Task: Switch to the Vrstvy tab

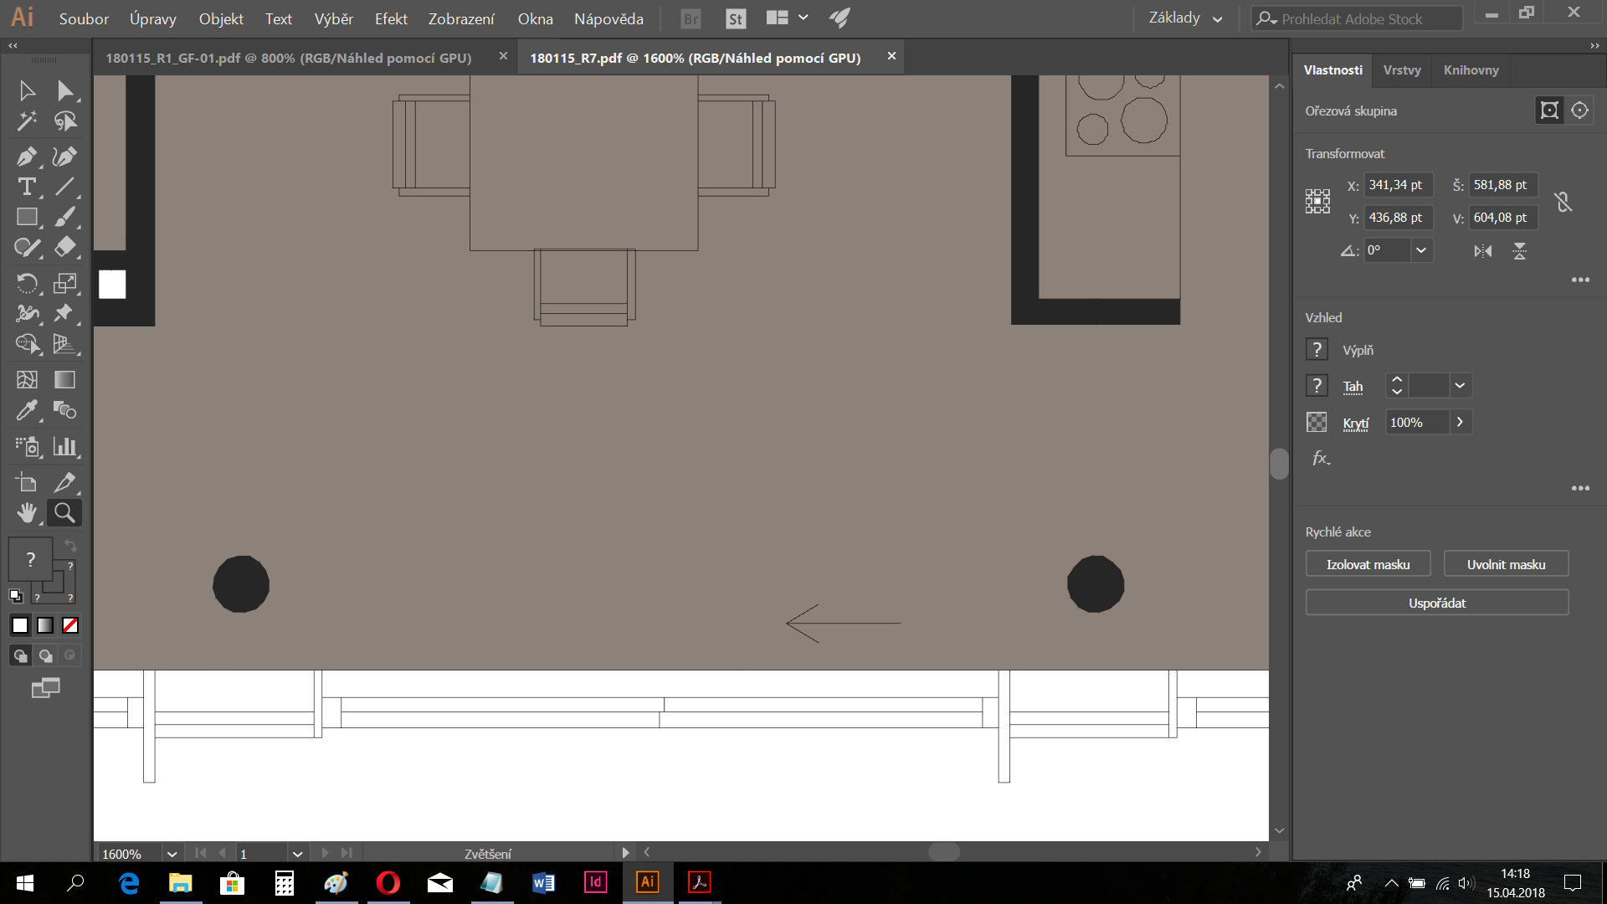Action: click(x=1402, y=70)
